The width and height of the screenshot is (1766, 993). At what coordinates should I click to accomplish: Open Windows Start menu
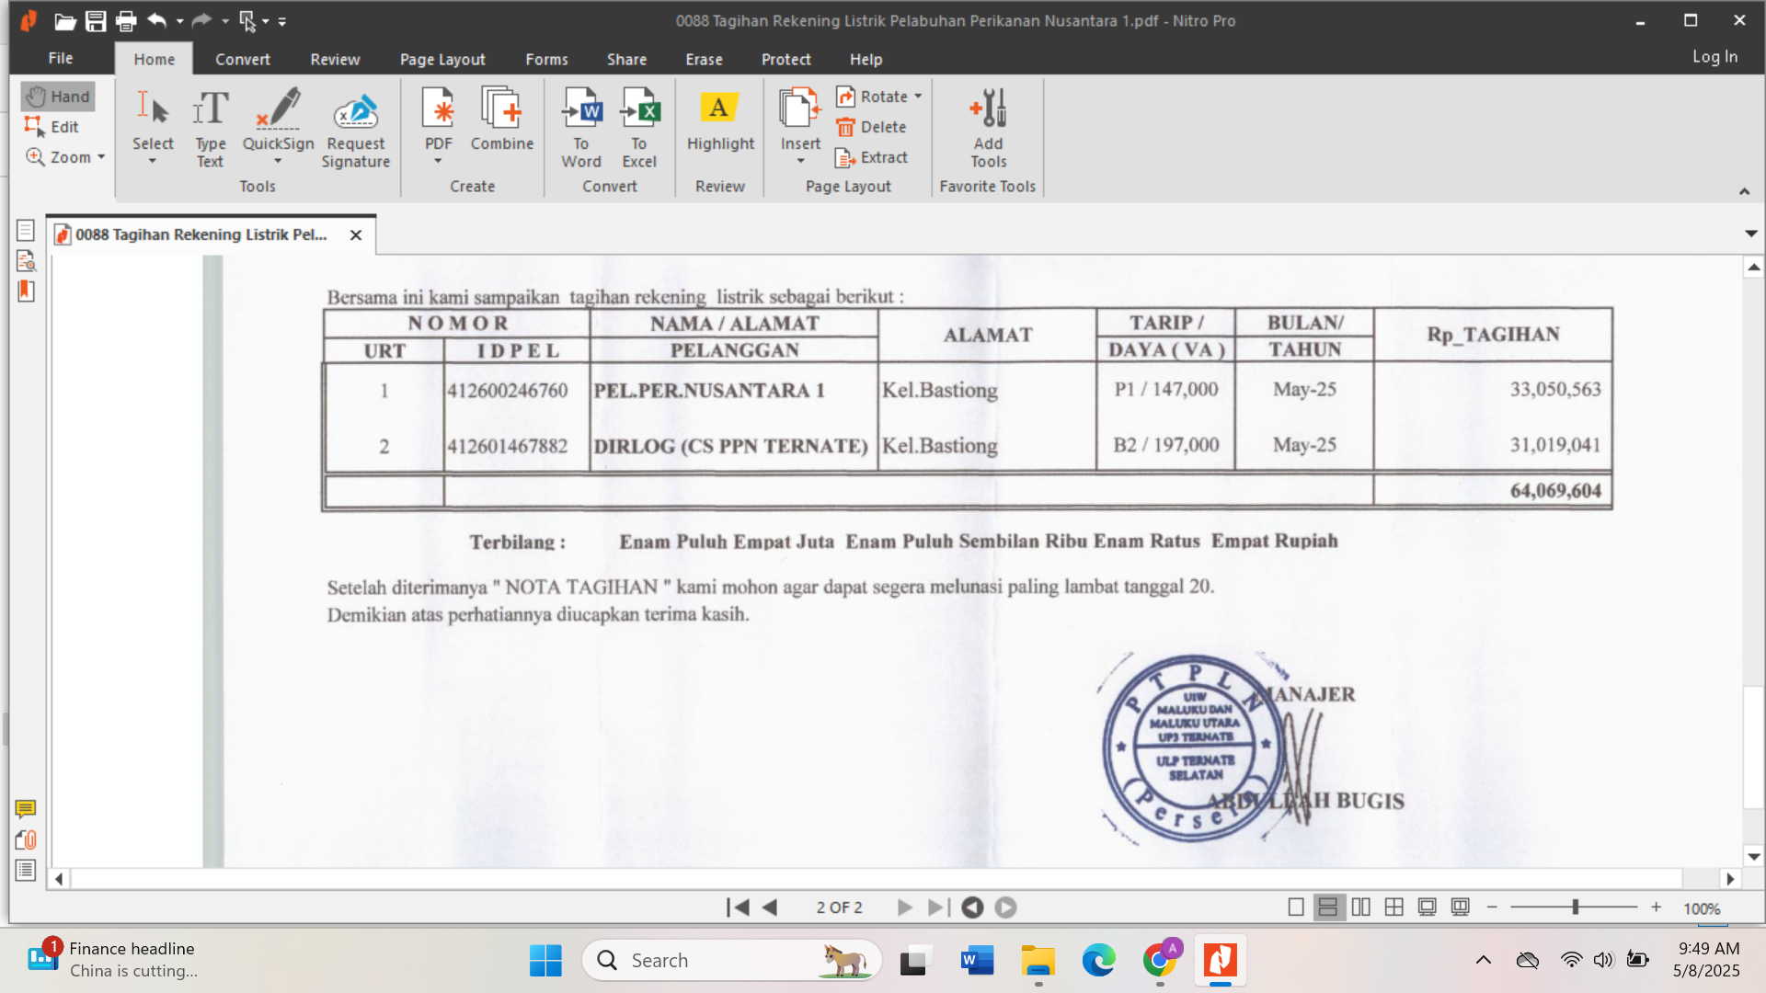click(545, 961)
